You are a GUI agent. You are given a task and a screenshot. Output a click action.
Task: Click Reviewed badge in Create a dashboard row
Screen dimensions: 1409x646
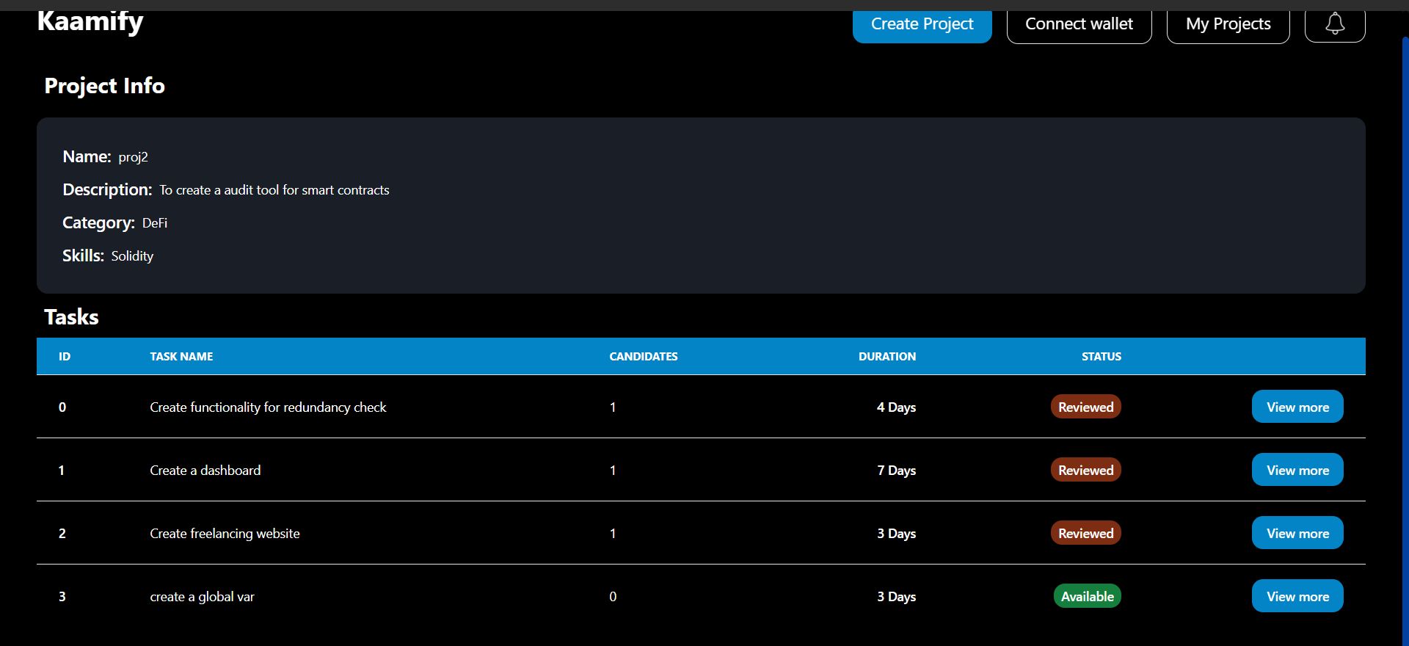pyautogui.click(x=1085, y=470)
